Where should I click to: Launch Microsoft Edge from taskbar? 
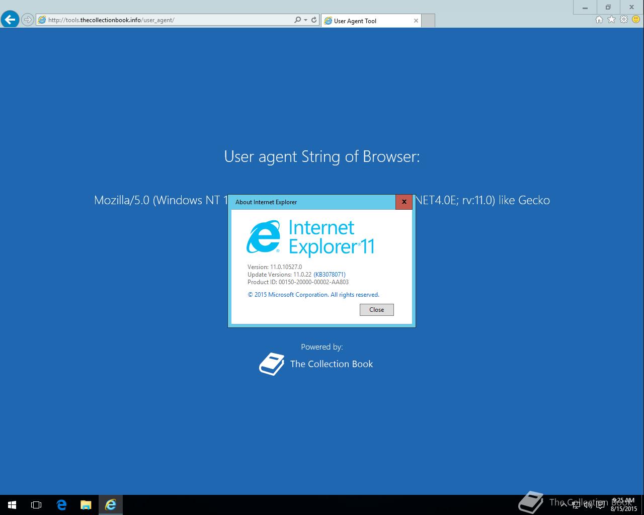(61, 505)
